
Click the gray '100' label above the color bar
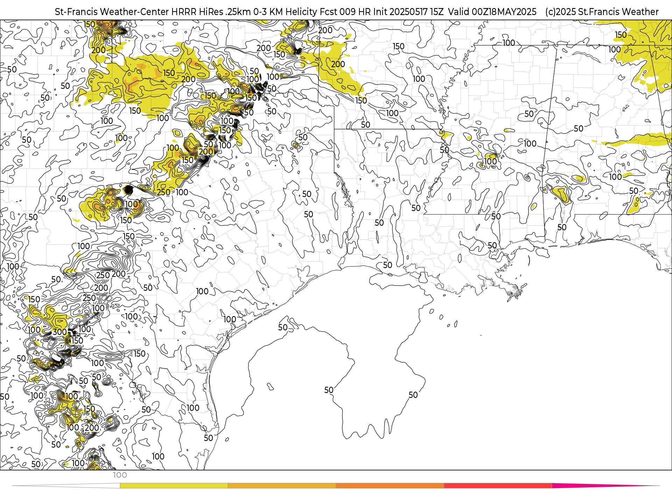120,475
